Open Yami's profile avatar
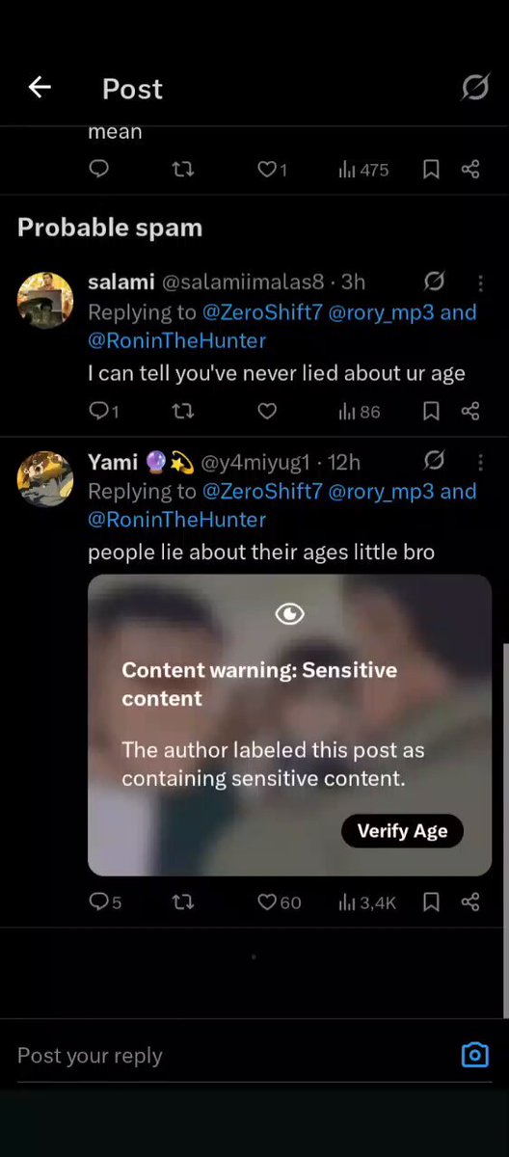This screenshot has height=1157, width=509. click(45, 478)
